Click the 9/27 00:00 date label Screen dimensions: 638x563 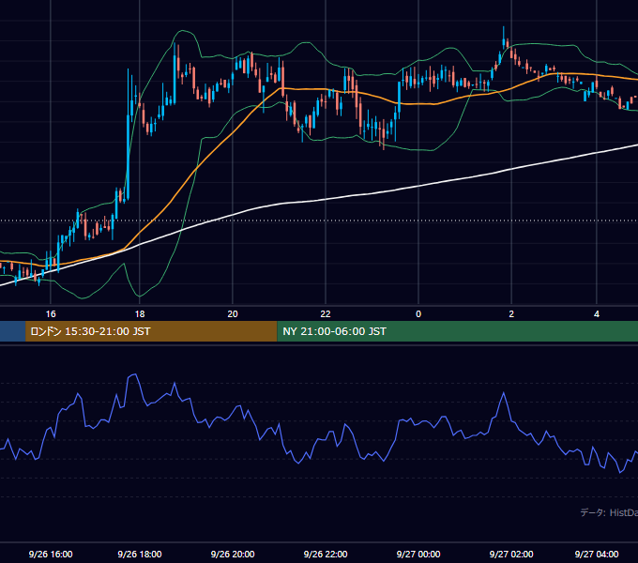click(x=418, y=554)
